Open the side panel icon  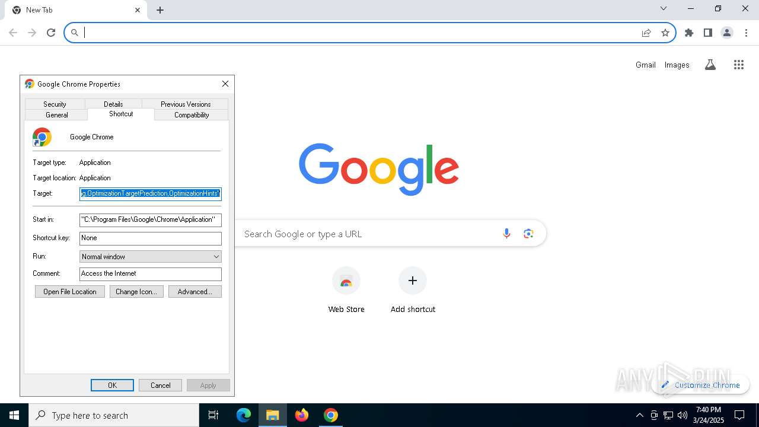click(x=708, y=33)
